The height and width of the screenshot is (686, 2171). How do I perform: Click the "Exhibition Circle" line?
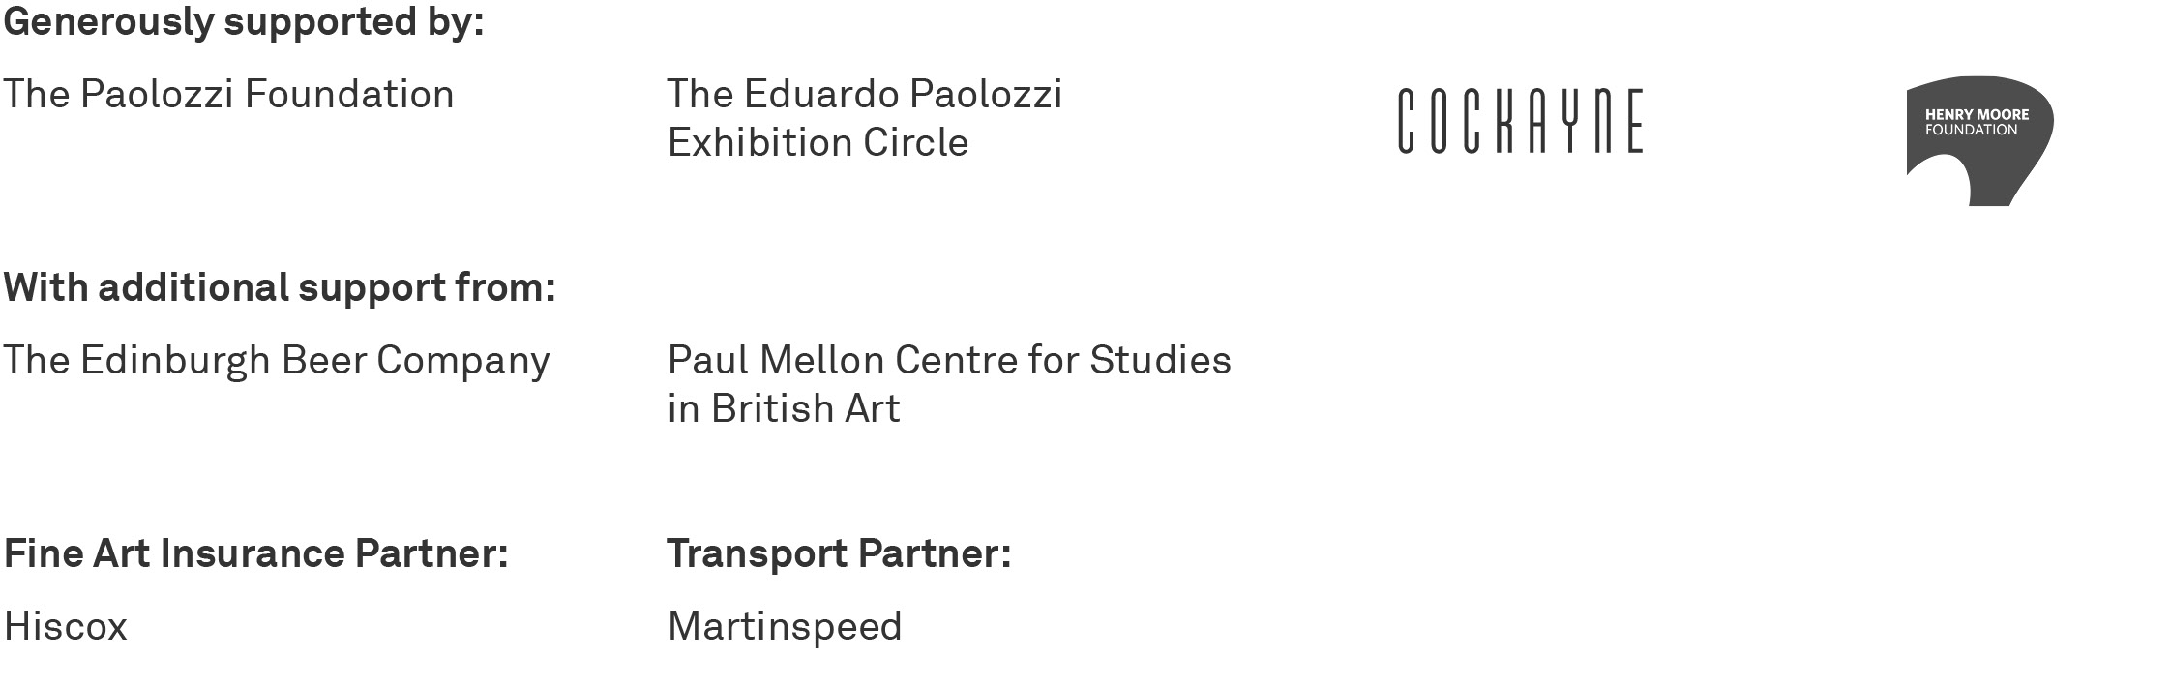(818, 143)
